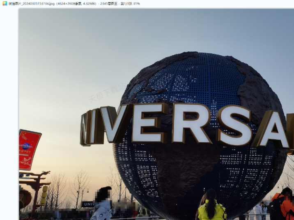This screenshot has width=294, height=220.
Task: Click the 2345看图王 app icon in title bar
Action: (x=5, y=3)
